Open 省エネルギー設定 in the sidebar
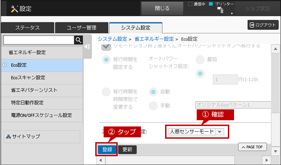Viewport: 281px width, 165px height. click(42, 53)
